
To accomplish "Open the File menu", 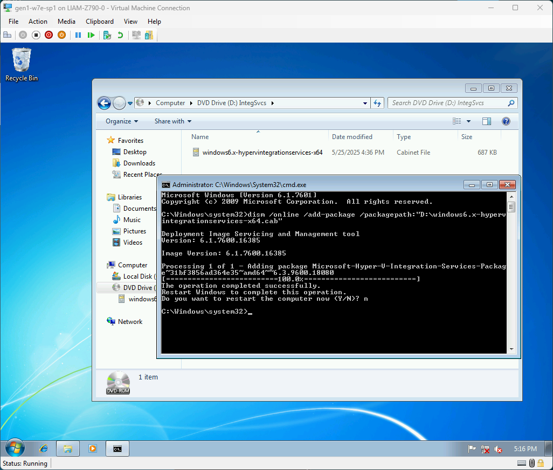I will pos(13,22).
